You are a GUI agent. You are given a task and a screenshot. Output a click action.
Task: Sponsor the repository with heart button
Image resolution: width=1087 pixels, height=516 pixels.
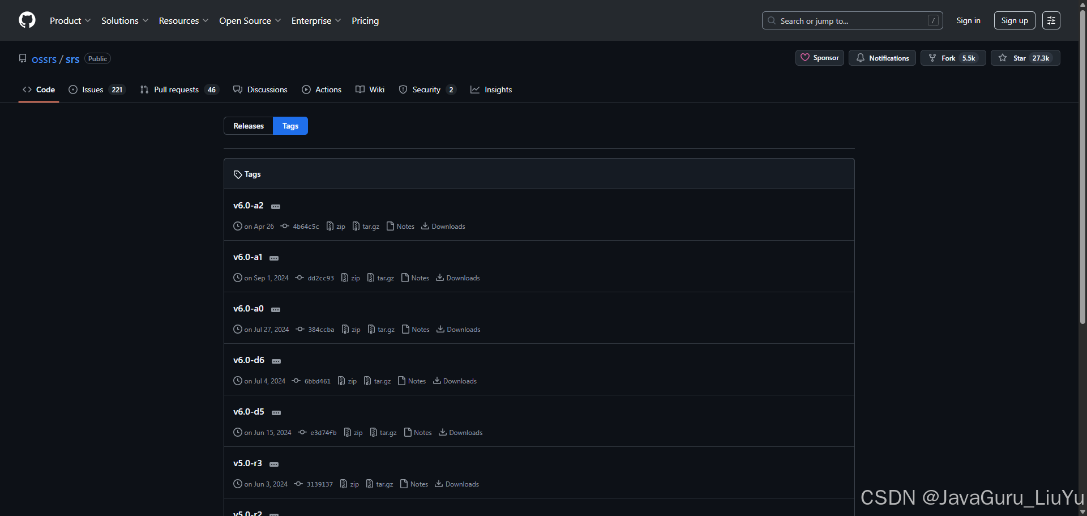tap(820, 58)
